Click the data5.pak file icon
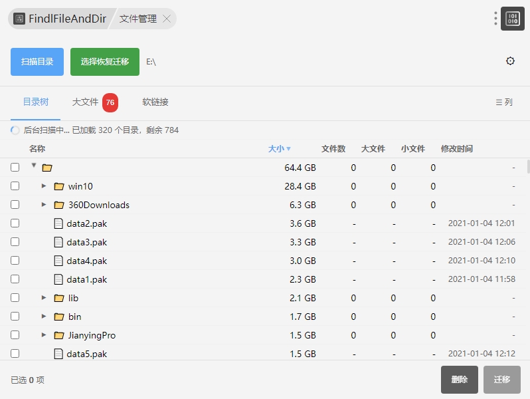530x399 pixels. [x=58, y=354]
